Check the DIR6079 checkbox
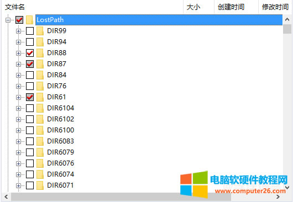 30,152
